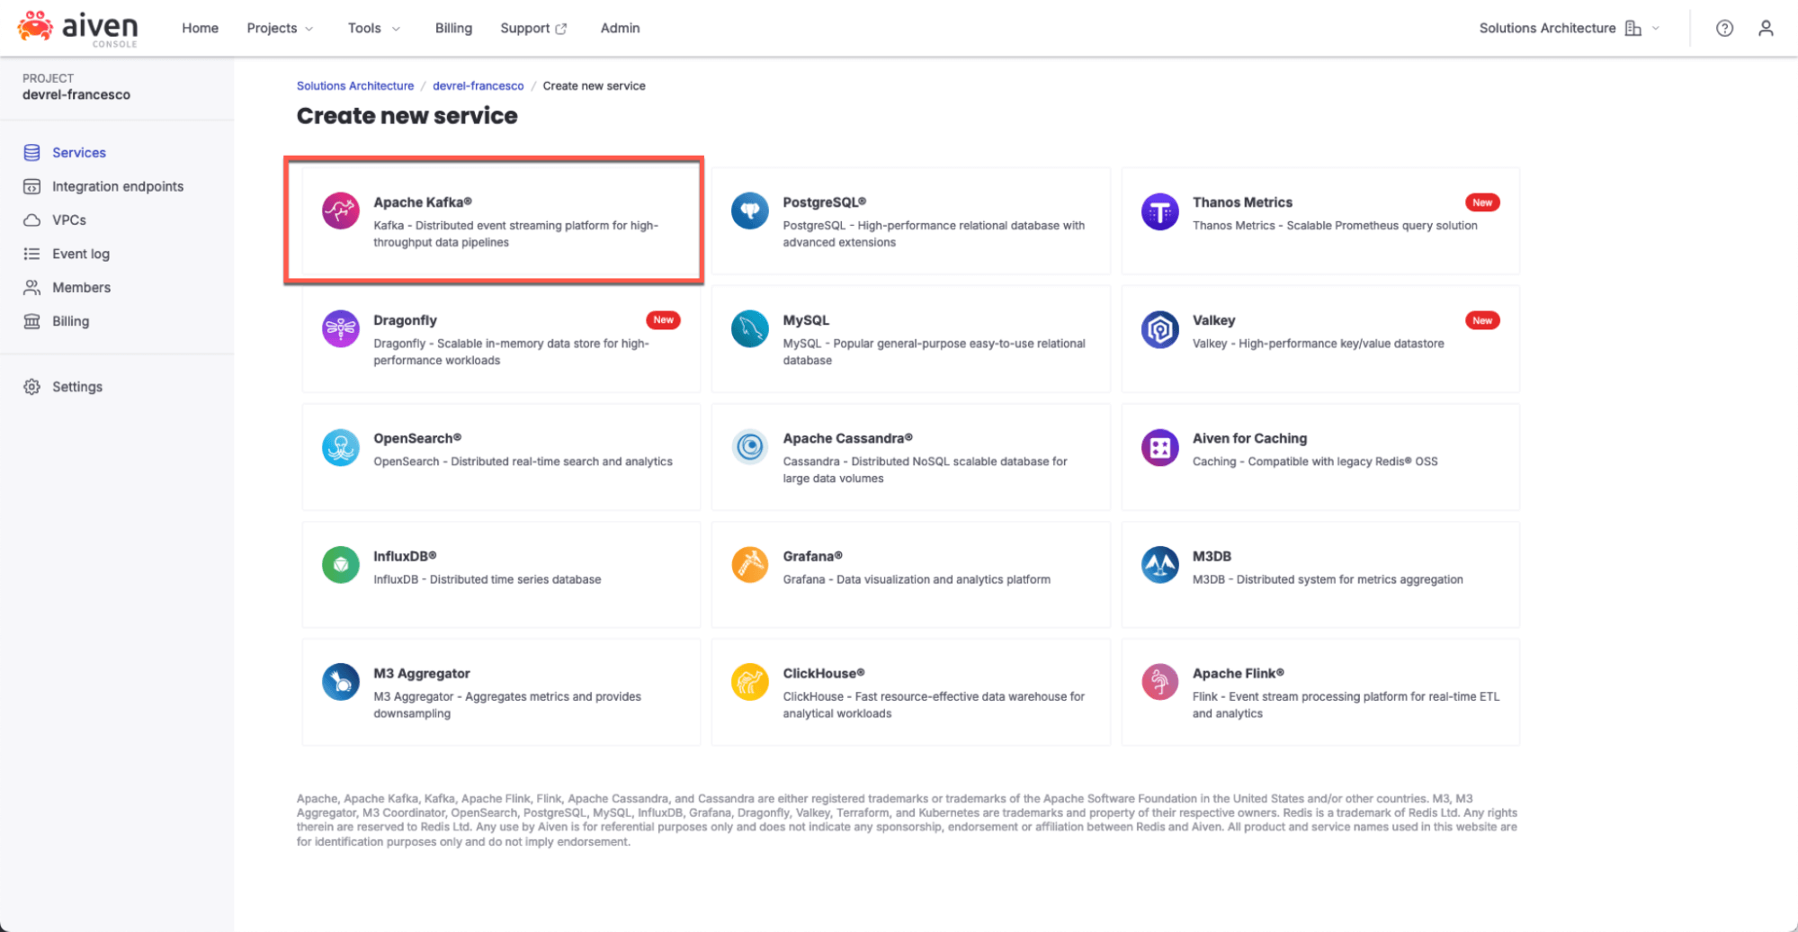Click the devrel-francesco breadcrumb link
This screenshot has width=1798, height=932.
(479, 86)
